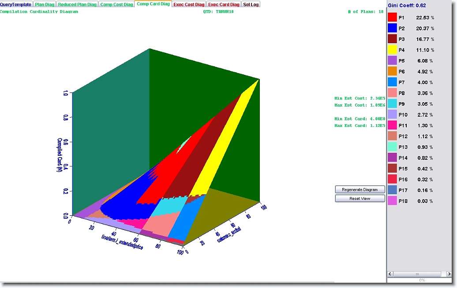Image resolution: width=457 pixels, height=288 pixels.
Task: Switch to Comp Cost Diag tab
Action: (x=116, y=4)
